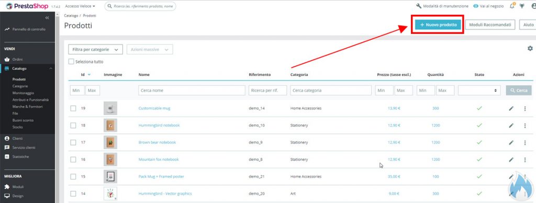Select the checkbox for product 18

coord(73,126)
